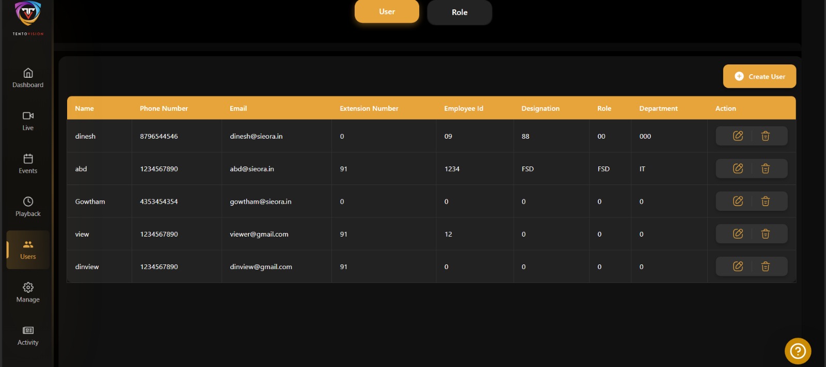Viewport: 826px width, 367px height.
Task: Select the User tab
Action: (x=387, y=11)
